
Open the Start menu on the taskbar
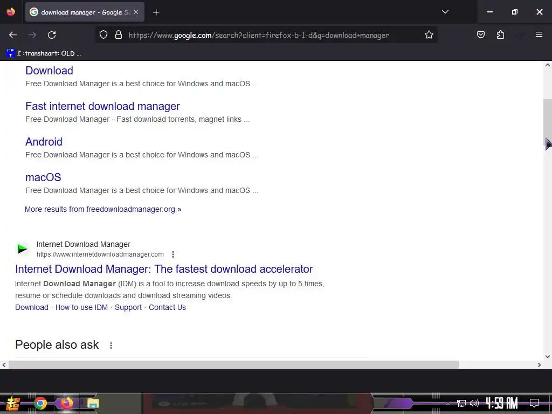coord(12,403)
